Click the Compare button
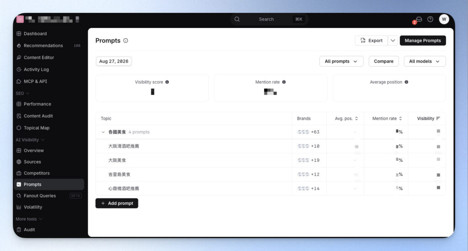The width and height of the screenshot is (468, 251). pos(383,61)
